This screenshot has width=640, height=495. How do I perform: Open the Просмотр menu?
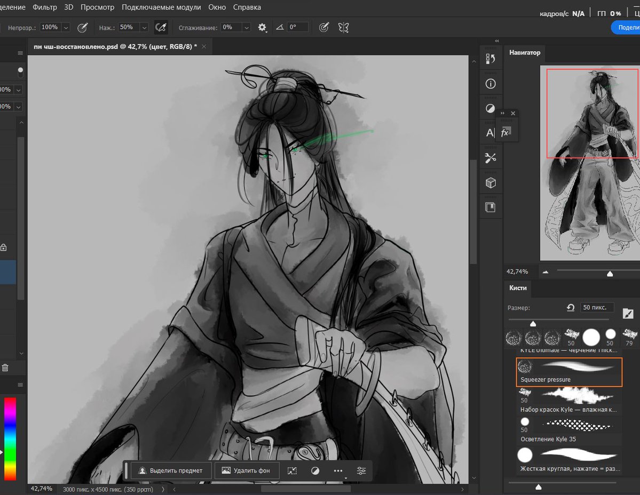click(x=97, y=7)
